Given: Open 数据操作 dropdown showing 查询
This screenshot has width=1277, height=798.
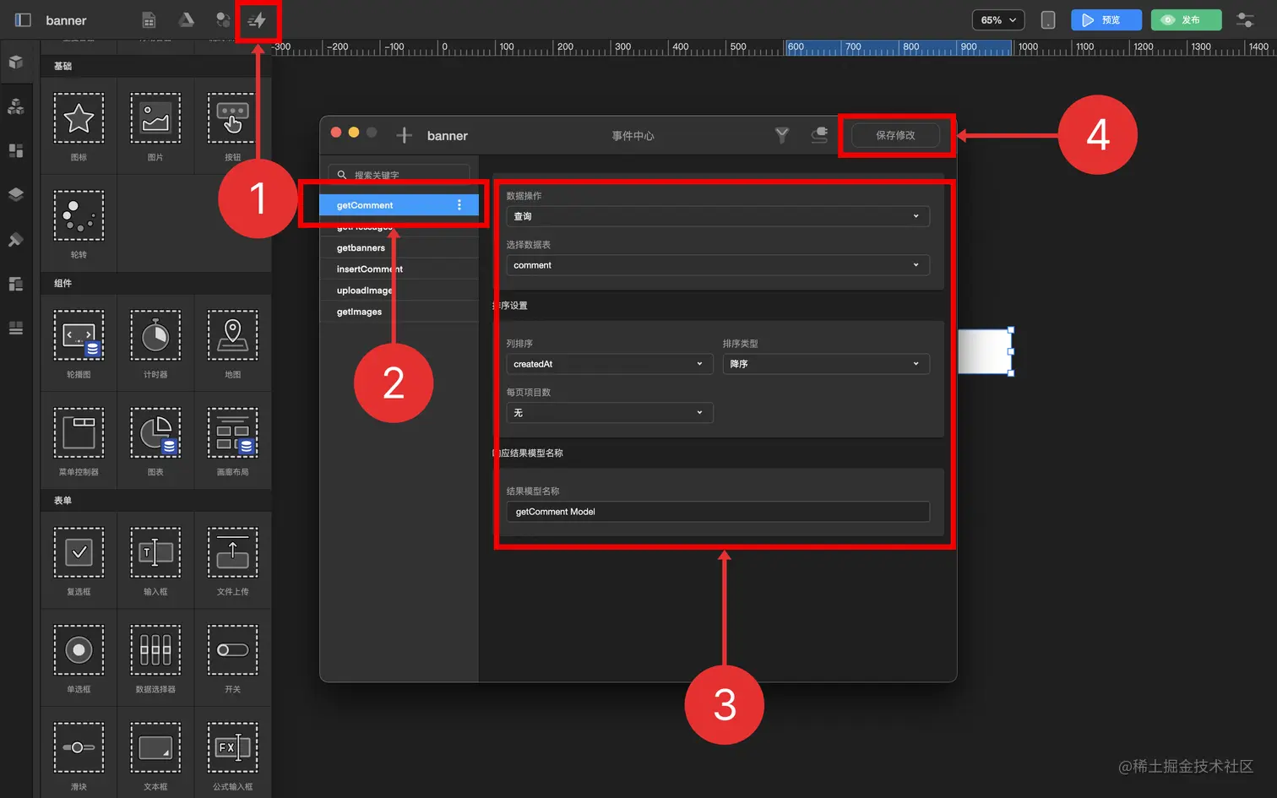Looking at the screenshot, I should point(718,216).
